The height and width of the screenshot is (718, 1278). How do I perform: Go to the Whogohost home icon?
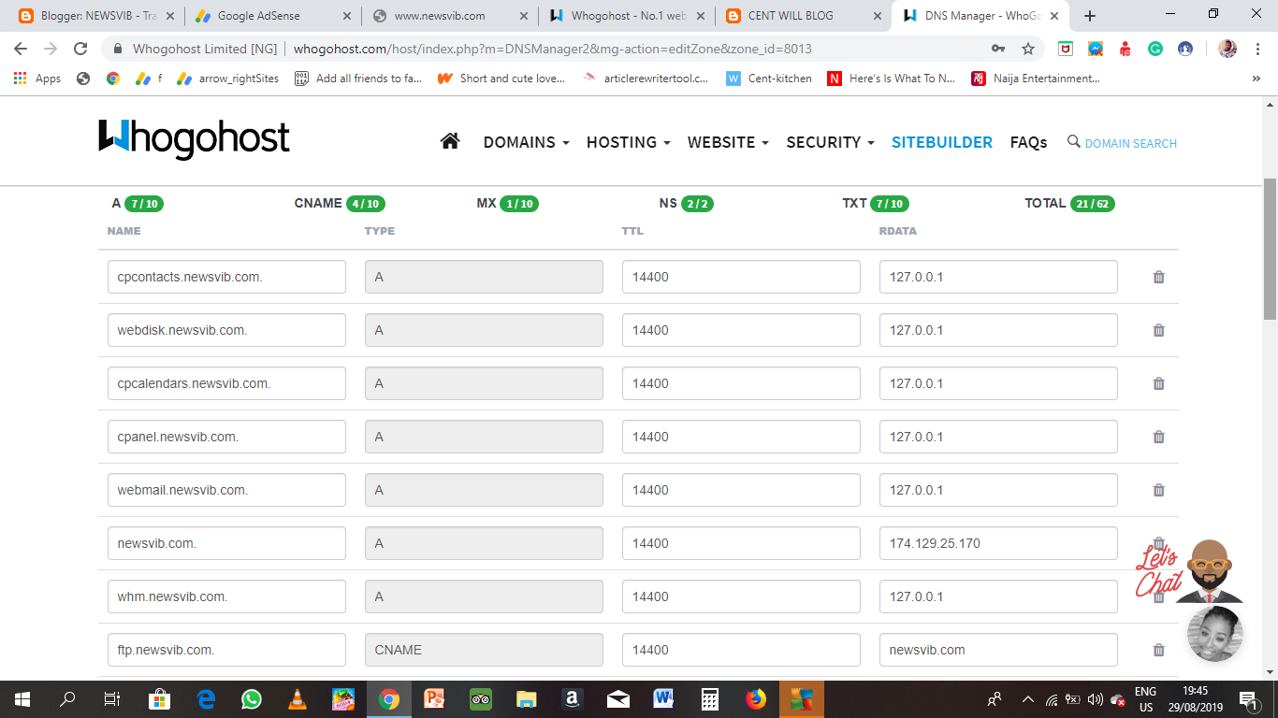pyautogui.click(x=450, y=141)
